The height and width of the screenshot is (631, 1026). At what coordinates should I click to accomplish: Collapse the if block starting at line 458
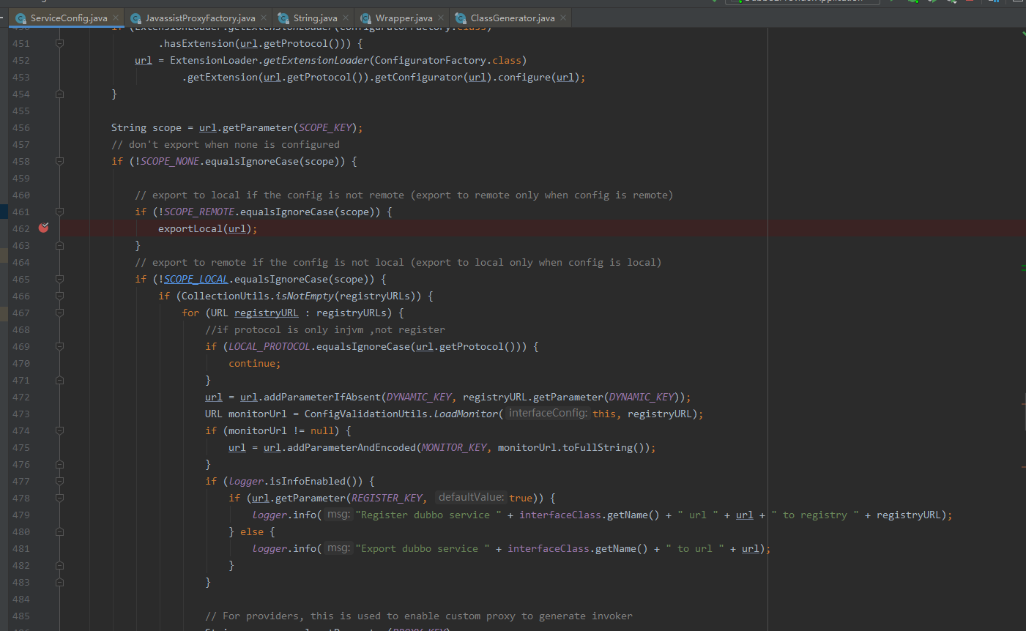(59, 161)
